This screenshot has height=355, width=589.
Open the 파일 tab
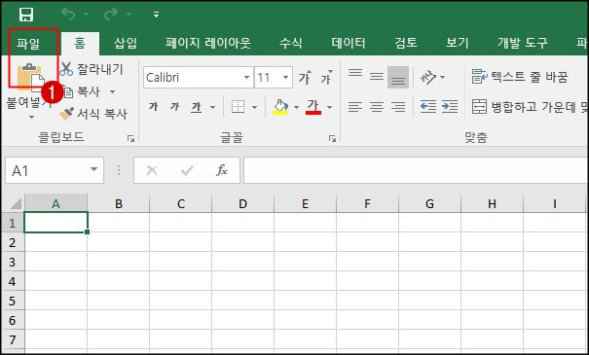click(28, 43)
